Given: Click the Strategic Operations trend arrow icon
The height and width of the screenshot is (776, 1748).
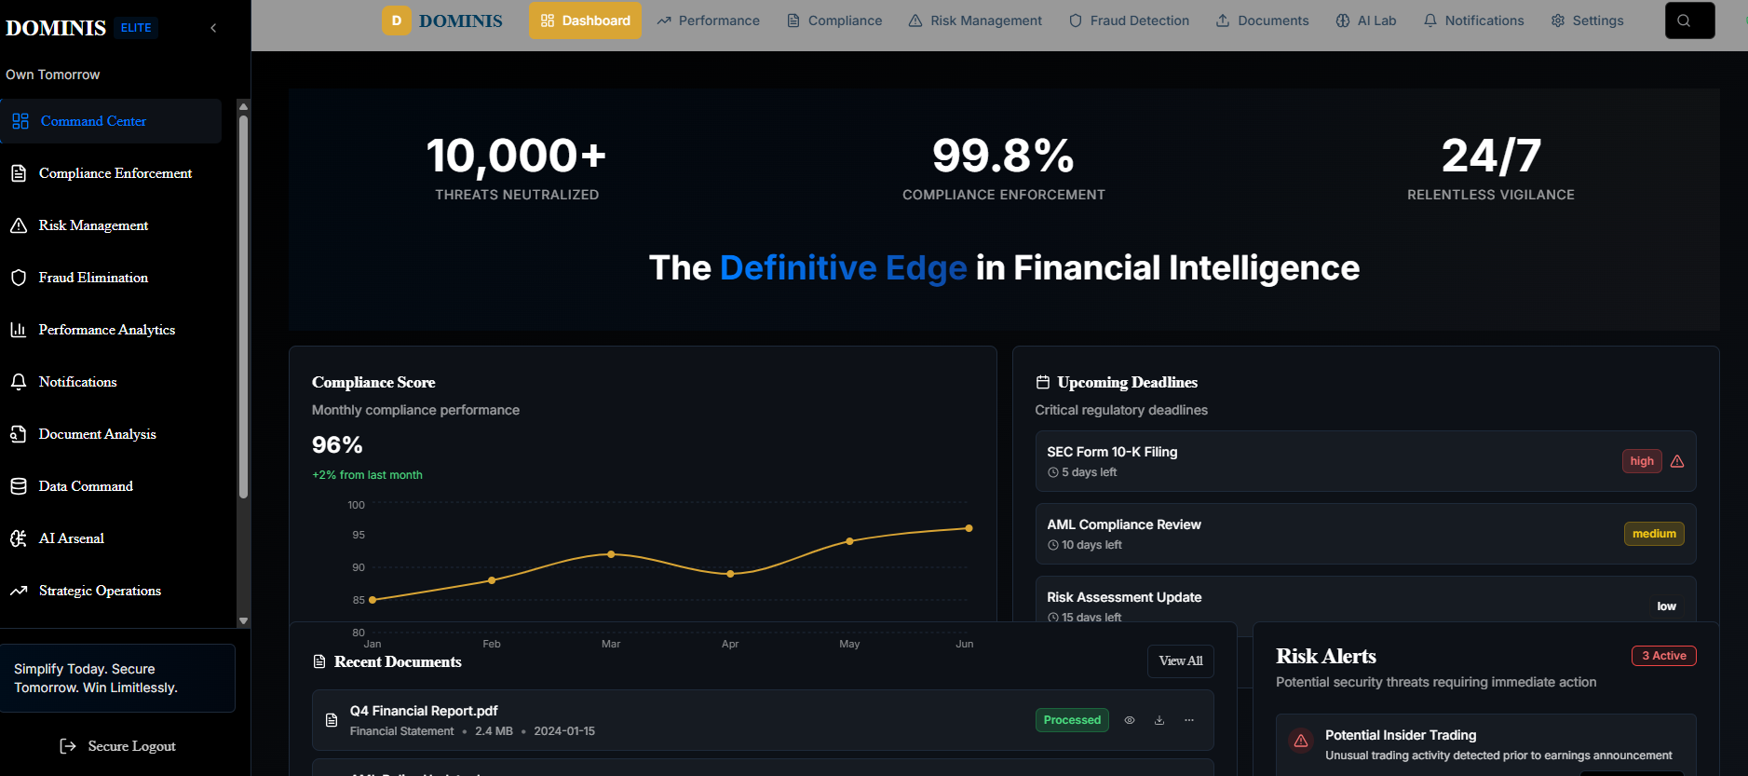Looking at the screenshot, I should pyautogui.click(x=19, y=591).
